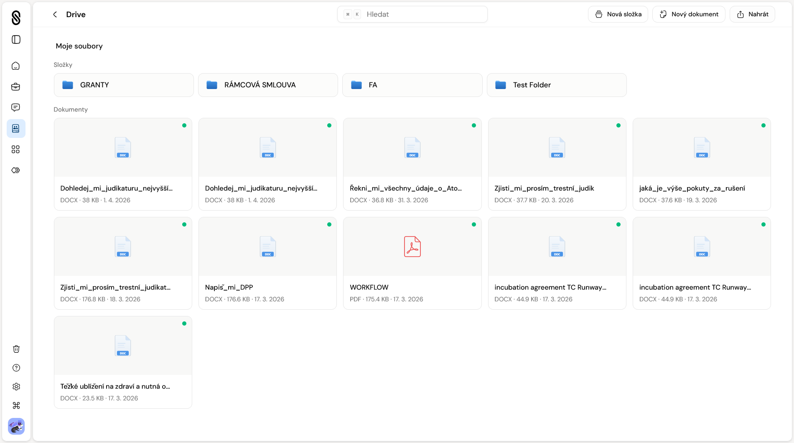Image resolution: width=794 pixels, height=443 pixels.
Task: Open the GRANTY folder
Action: (x=124, y=85)
